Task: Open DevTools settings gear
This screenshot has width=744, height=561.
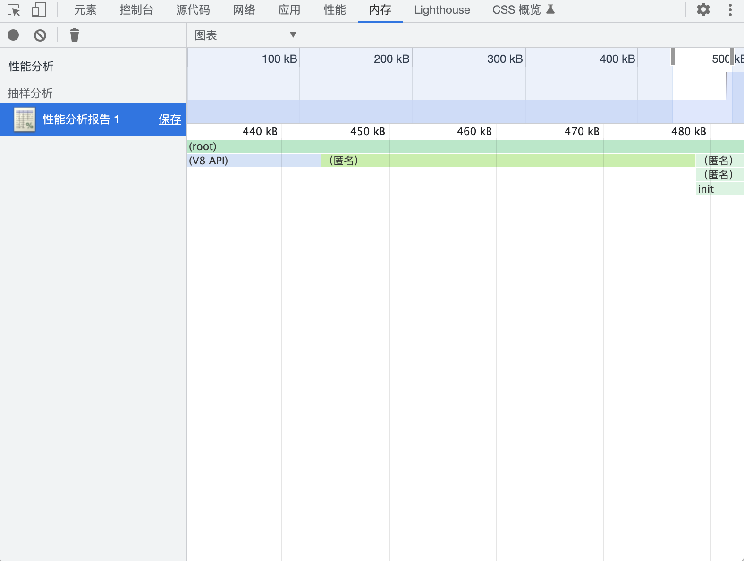Action: 703,10
